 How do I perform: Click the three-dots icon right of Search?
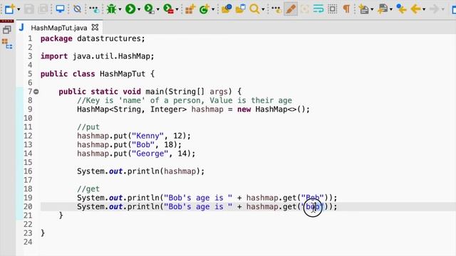pyautogui.click(x=276, y=9)
